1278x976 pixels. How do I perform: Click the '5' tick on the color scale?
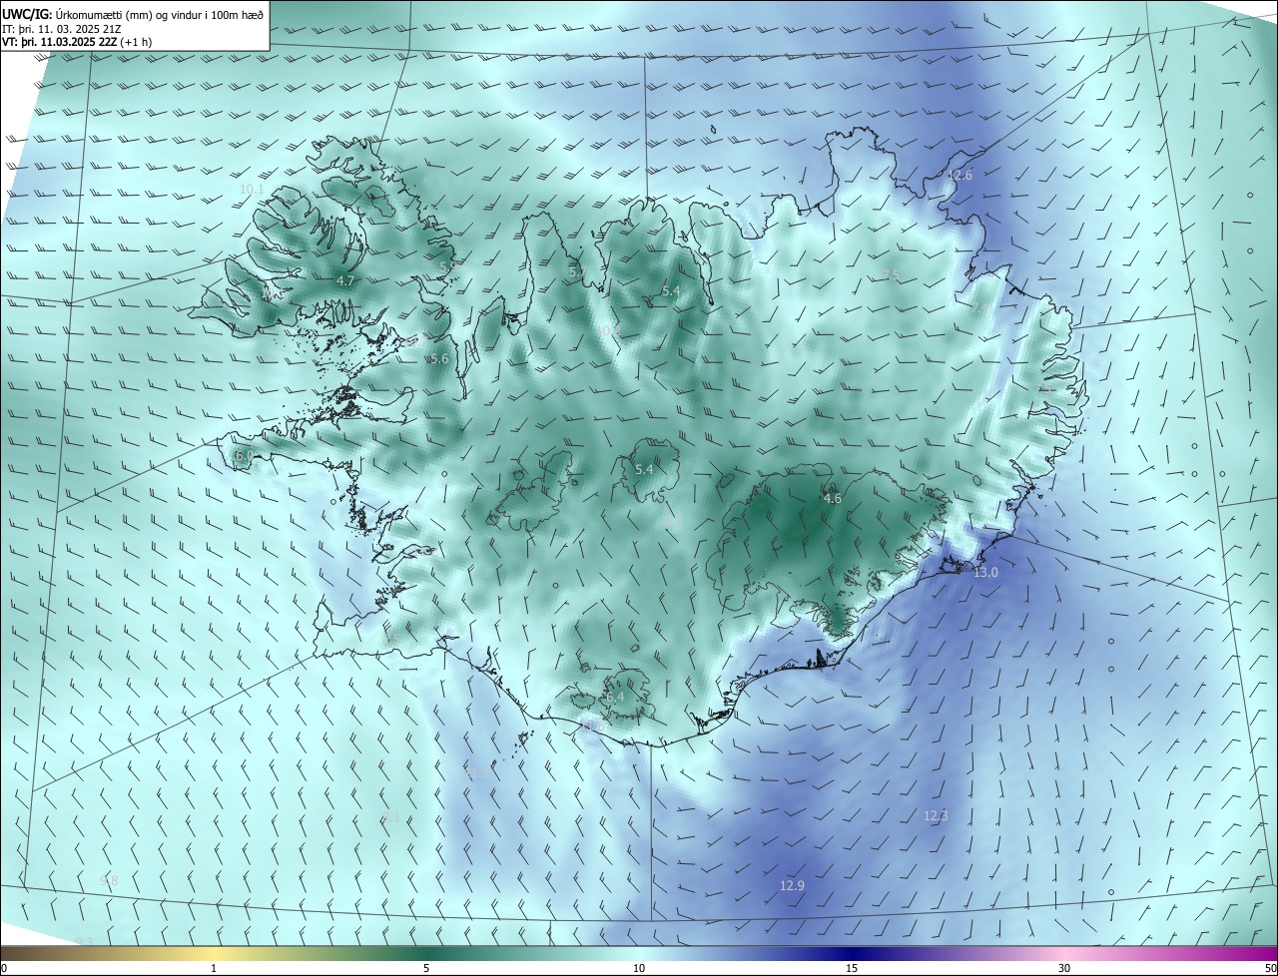[426, 968]
